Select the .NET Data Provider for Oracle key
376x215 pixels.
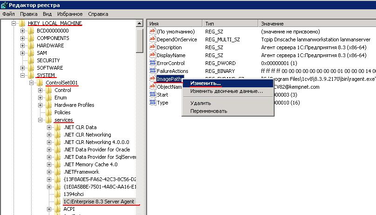(x=97, y=150)
